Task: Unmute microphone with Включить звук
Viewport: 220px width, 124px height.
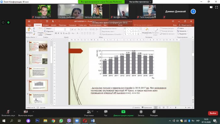Action: [8, 113]
